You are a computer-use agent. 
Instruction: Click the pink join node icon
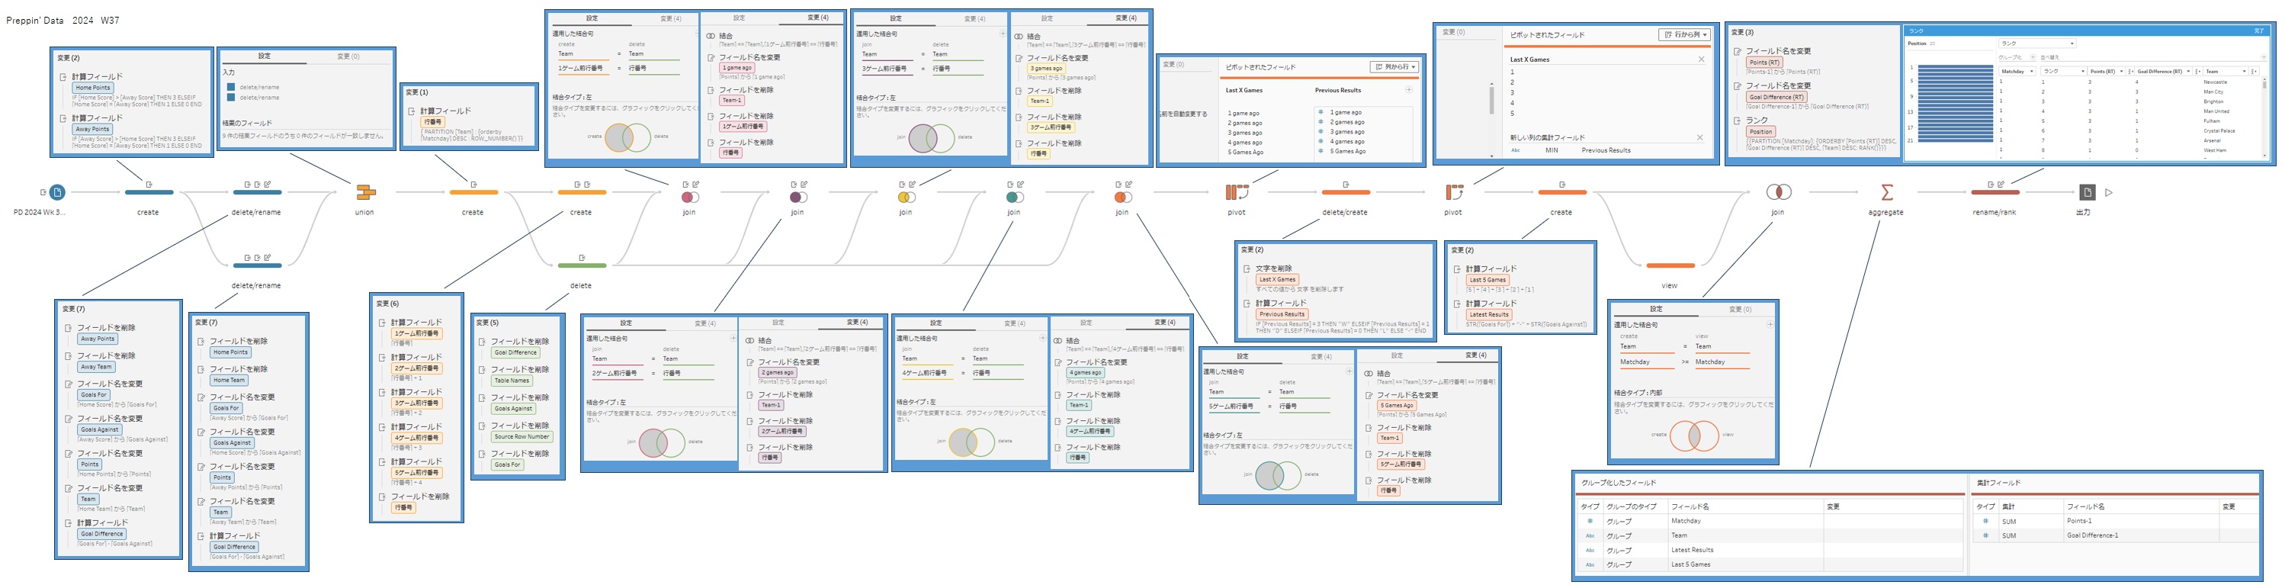pyautogui.click(x=689, y=197)
